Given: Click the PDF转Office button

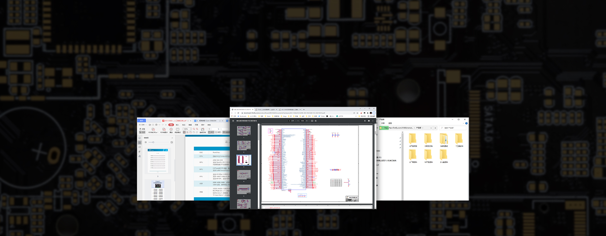Looking at the screenshot, I should [153, 131].
